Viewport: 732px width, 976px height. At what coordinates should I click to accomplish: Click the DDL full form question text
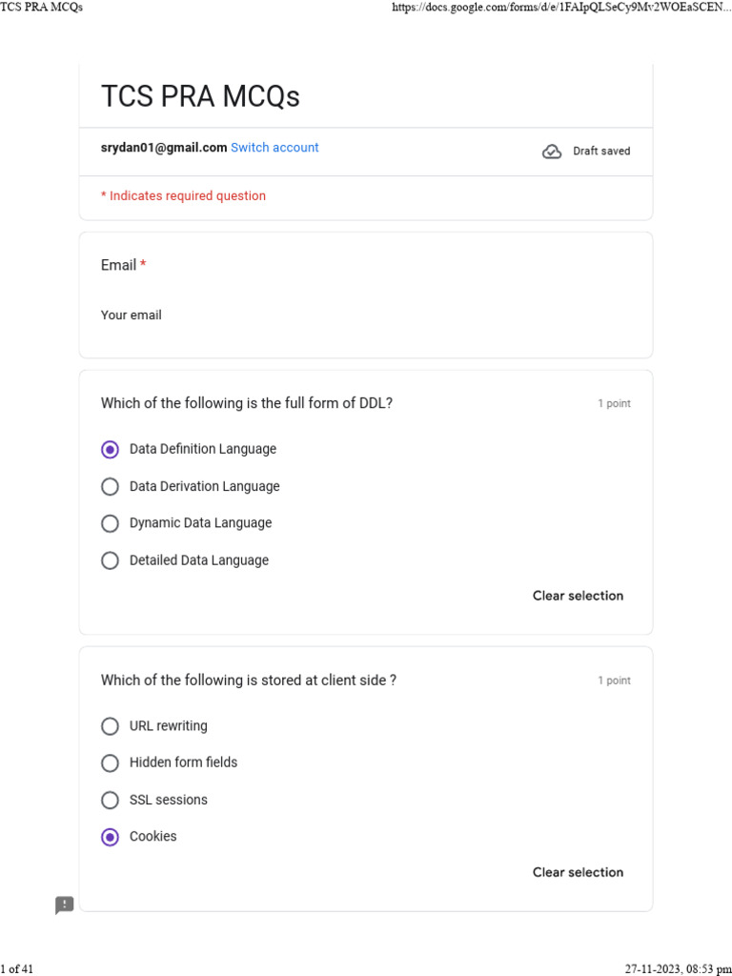[x=247, y=403]
